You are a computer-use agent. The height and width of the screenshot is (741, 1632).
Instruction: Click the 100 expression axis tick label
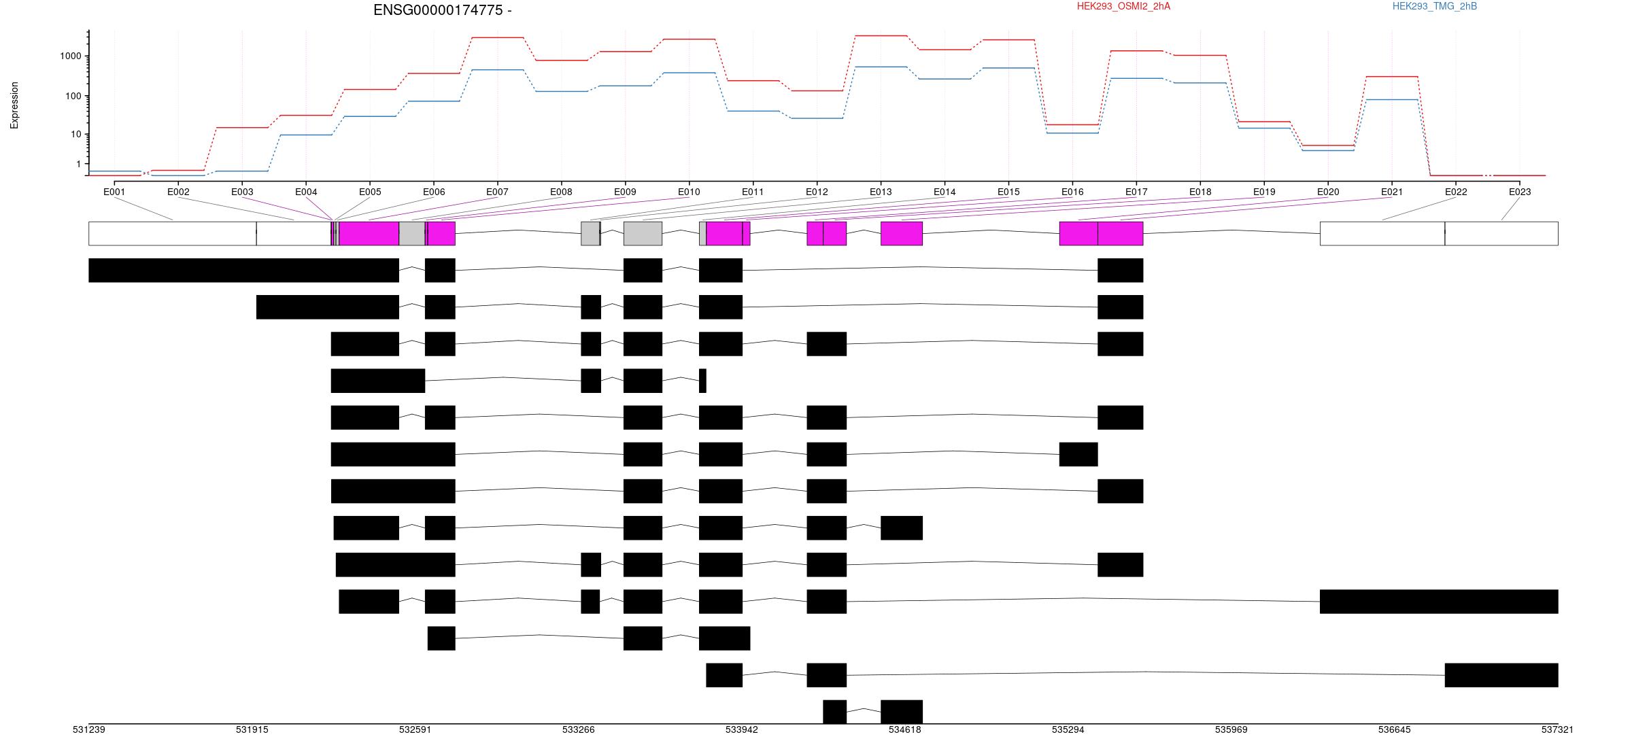coord(73,96)
